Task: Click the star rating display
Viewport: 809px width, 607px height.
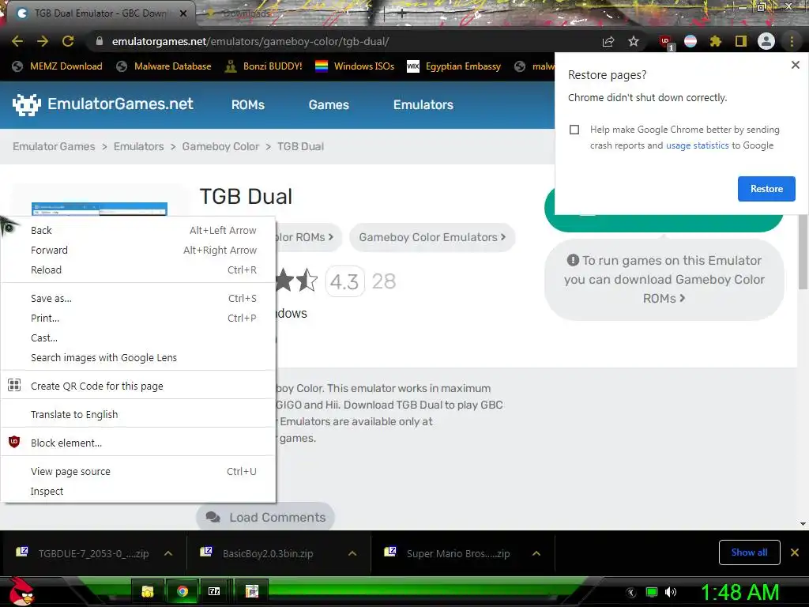Action: 297,281
